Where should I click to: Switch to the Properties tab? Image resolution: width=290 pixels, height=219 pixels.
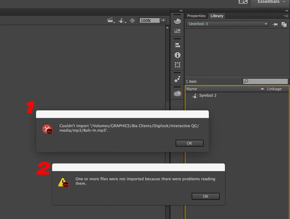196,16
